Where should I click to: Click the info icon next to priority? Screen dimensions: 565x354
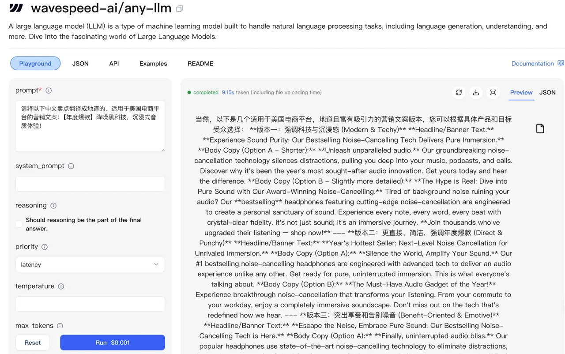pos(45,247)
